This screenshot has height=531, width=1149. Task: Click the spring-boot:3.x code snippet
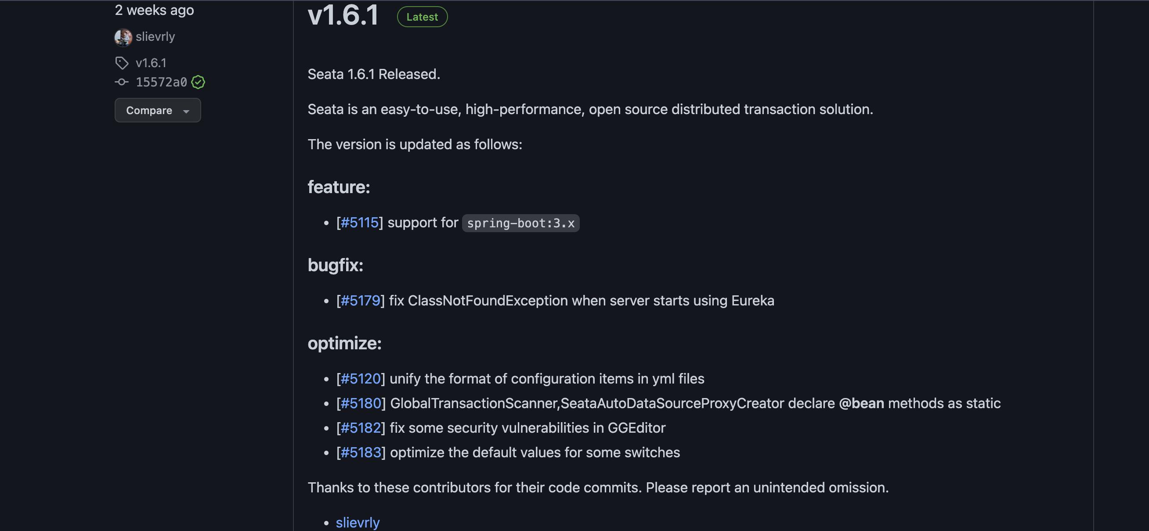pyautogui.click(x=521, y=223)
